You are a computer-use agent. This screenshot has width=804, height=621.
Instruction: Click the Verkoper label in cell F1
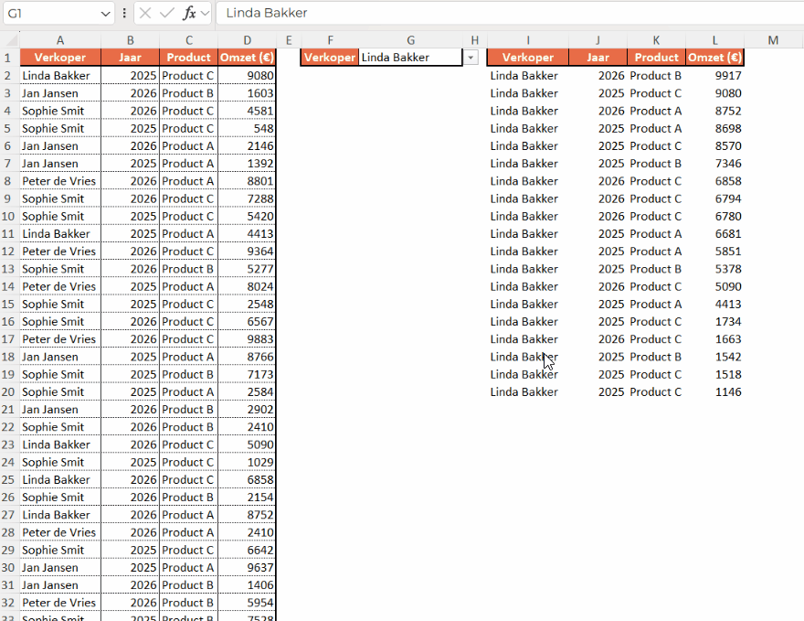click(x=329, y=58)
